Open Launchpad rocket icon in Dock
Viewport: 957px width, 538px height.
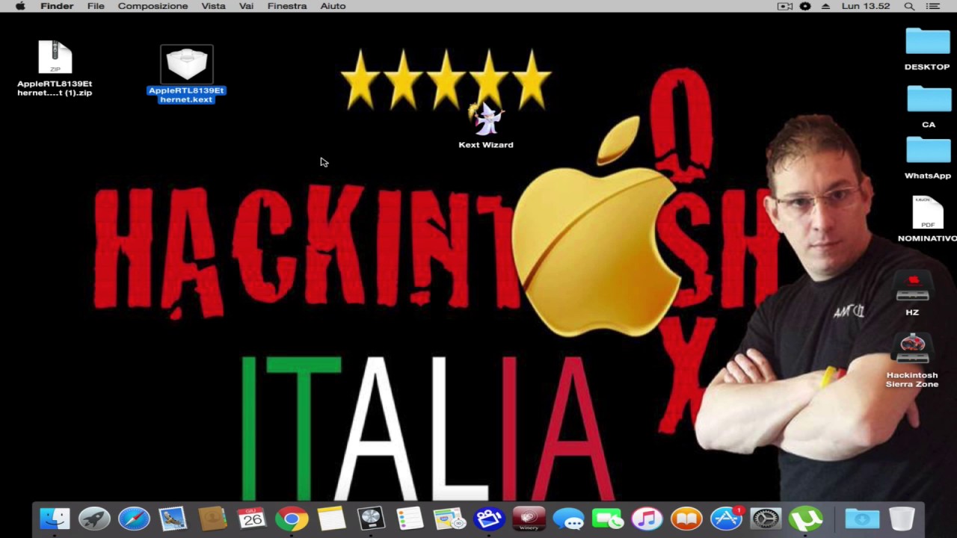pyautogui.click(x=94, y=519)
